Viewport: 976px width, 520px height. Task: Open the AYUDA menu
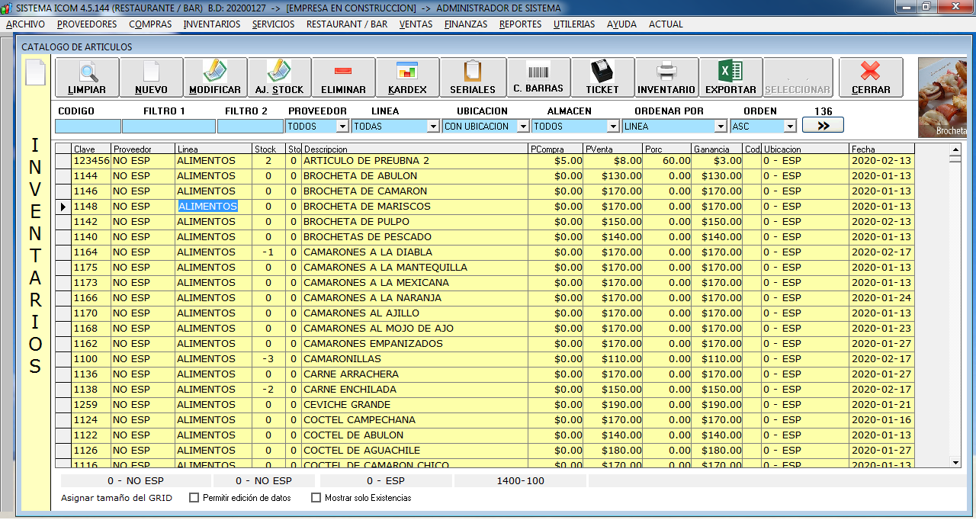click(622, 24)
